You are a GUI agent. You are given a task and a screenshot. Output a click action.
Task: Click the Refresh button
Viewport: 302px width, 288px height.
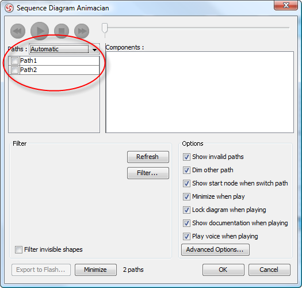click(x=148, y=157)
